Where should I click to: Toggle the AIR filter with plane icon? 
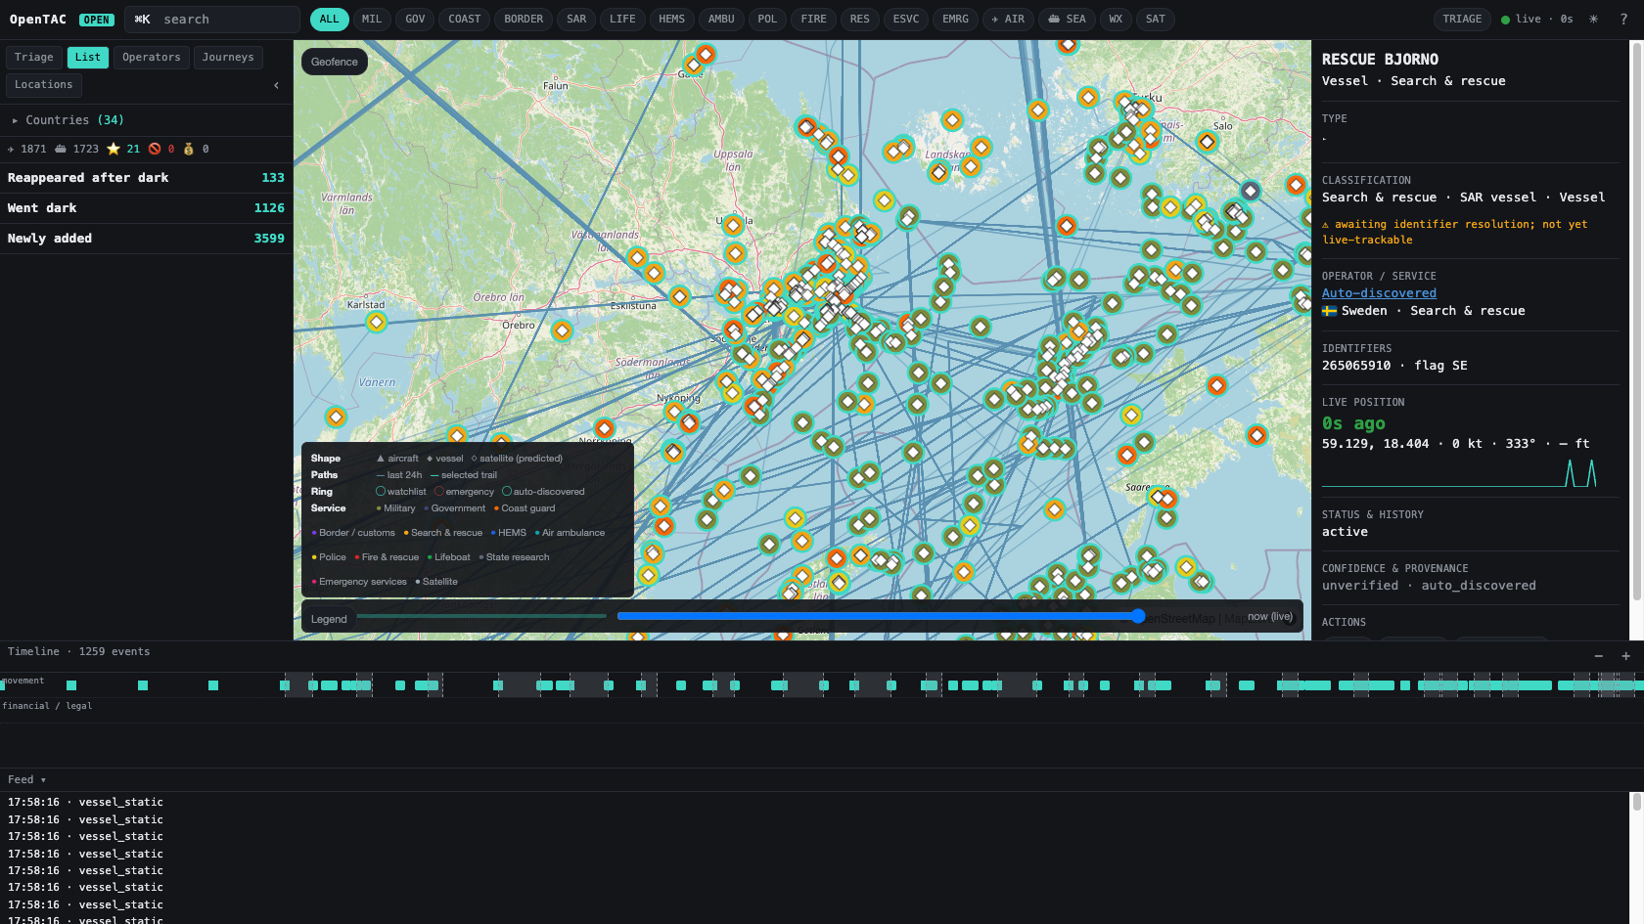(x=1008, y=20)
